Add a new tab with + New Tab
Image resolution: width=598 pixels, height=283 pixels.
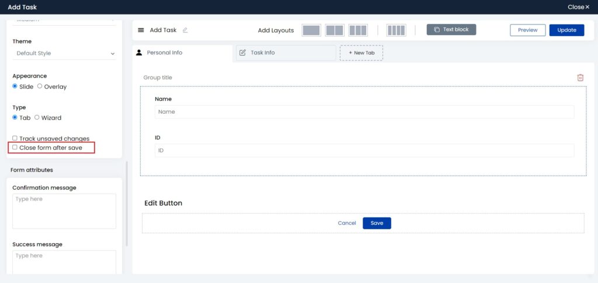(361, 53)
